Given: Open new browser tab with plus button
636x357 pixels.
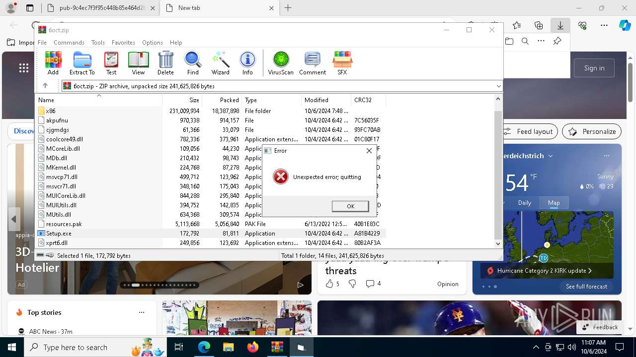Looking at the screenshot, I should [x=288, y=8].
